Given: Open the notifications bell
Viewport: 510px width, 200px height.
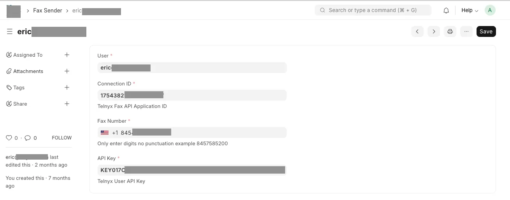Looking at the screenshot, I should (x=446, y=10).
